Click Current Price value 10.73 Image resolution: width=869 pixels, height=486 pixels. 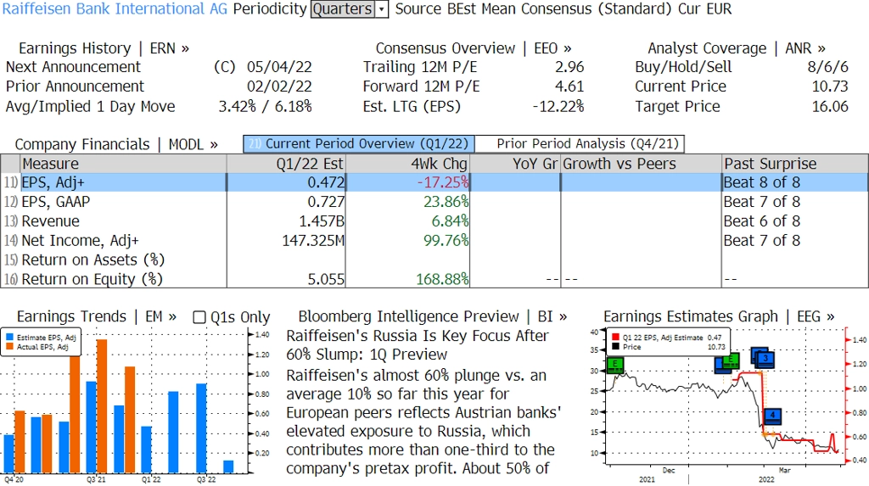point(830,87)
